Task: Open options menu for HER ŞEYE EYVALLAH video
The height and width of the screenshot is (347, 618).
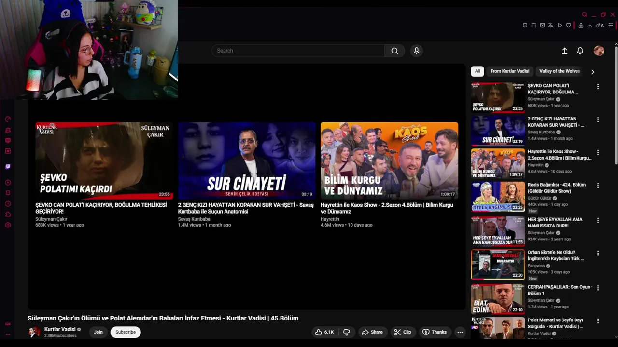Action: 598,220
